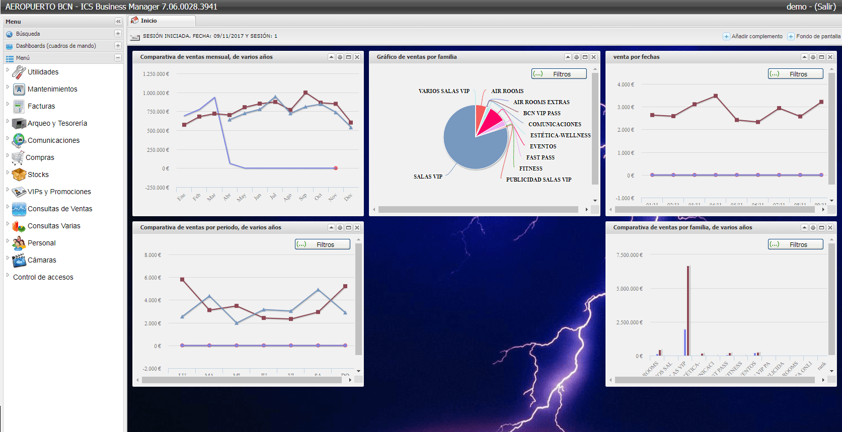Open the Cámaras clapperboard icon
Image resolution: width=842 pixels, height=432 pixels.
pos(19,261)
